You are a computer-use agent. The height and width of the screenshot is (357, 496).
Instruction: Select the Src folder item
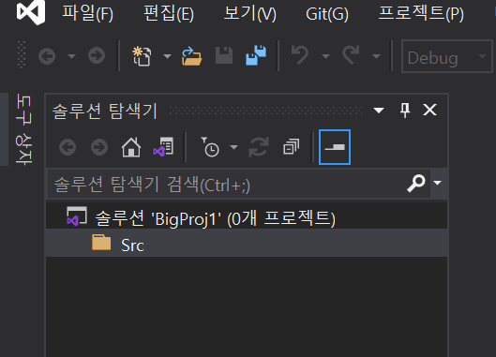point(247,244)
